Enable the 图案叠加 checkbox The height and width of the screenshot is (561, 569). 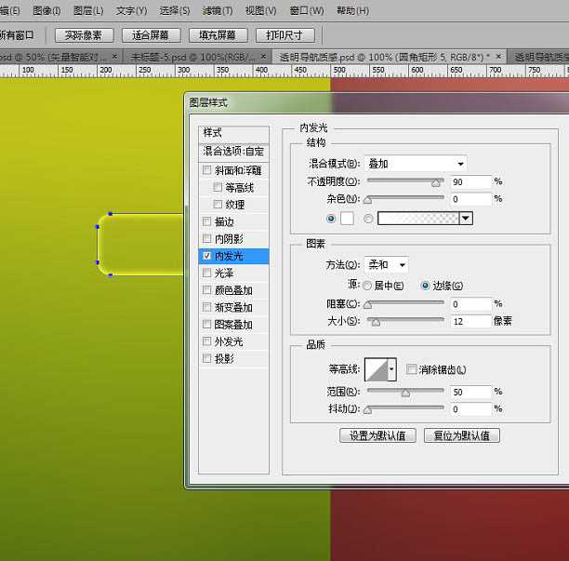[x=206, y=325]
